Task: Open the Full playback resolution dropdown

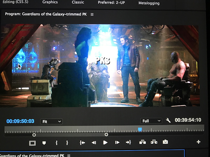Action: 151,121
